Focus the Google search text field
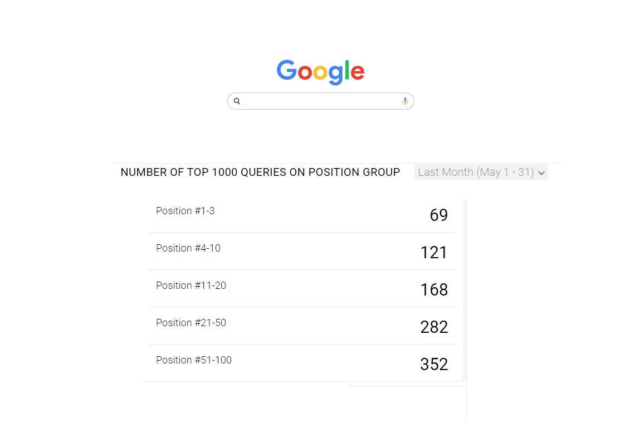 pos(320,101)
